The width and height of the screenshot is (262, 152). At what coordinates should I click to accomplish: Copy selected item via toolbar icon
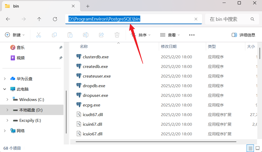click(x=54, y=35)
